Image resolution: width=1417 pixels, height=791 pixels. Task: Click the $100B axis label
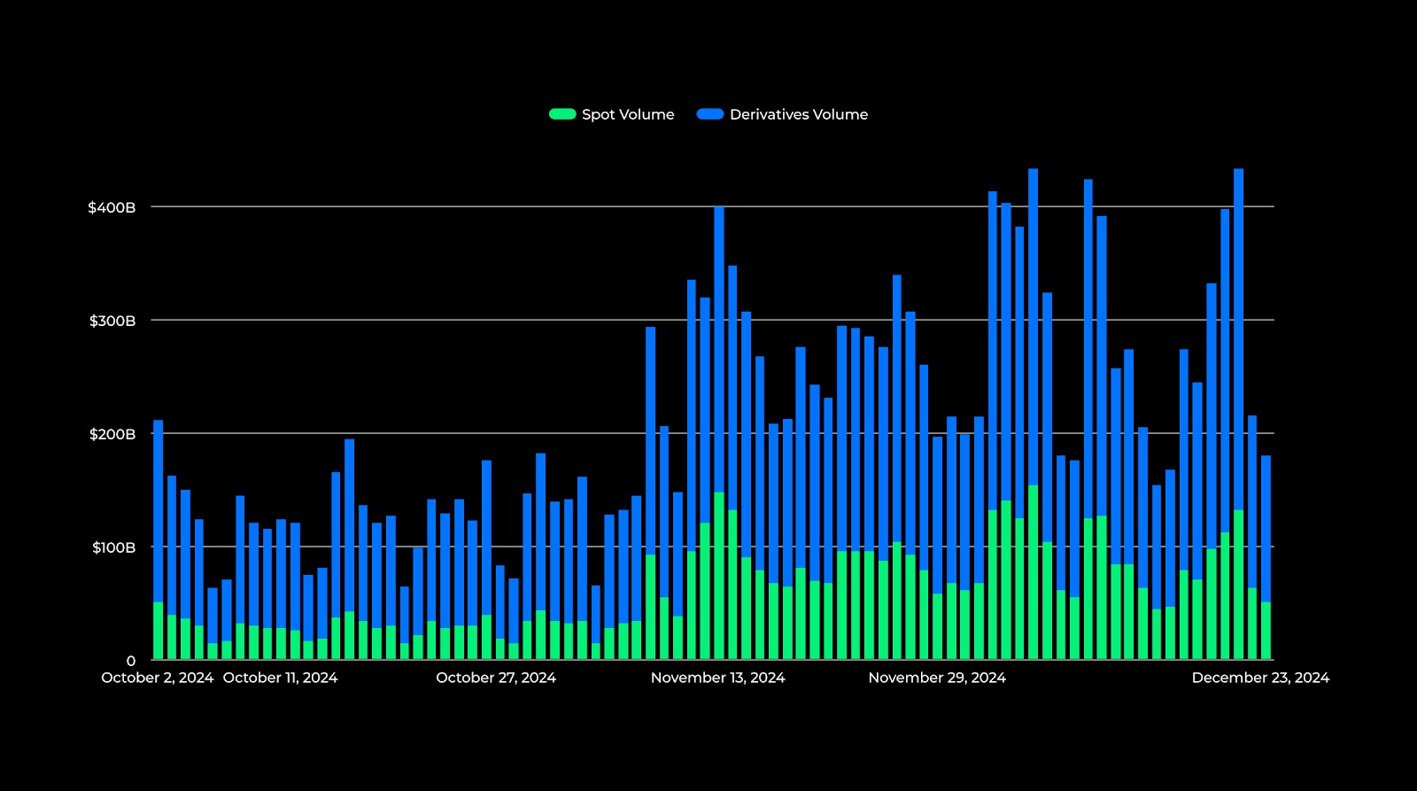tap(114, 547)
